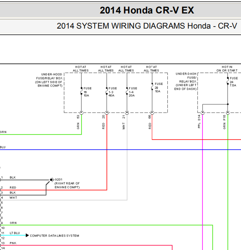Open the "COMPUTER DATA LINES SYSTEM" reference
The width and height of the screenshot is (241, 250).
click(54, 236)
